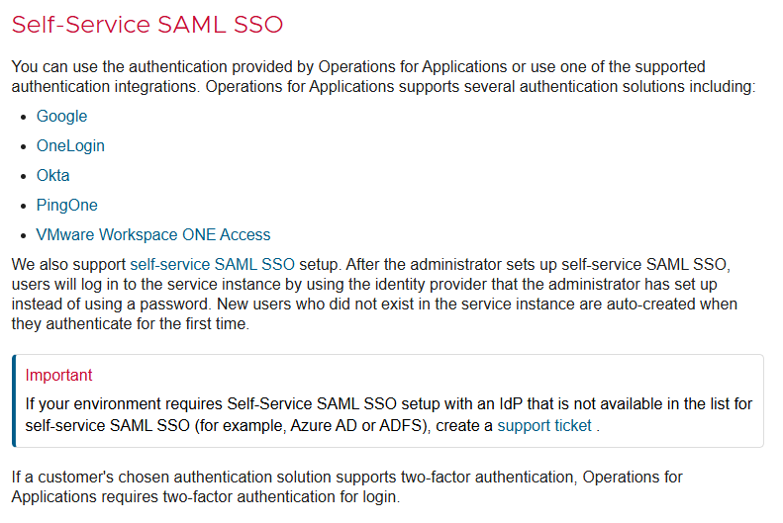Image resolution: width=783 pixels, height=523 pixels.
Task: Go to the PingOne link
Action: tap(66, 206)
